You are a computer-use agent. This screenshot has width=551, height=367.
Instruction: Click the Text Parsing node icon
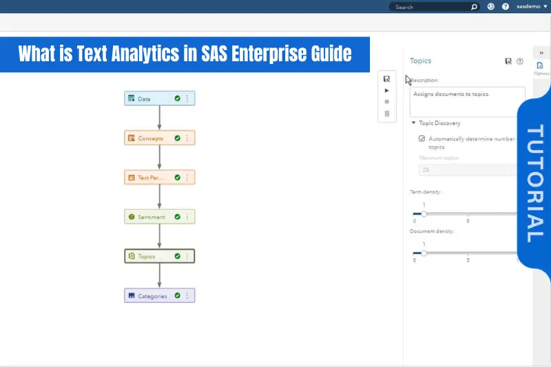[132, 178]
